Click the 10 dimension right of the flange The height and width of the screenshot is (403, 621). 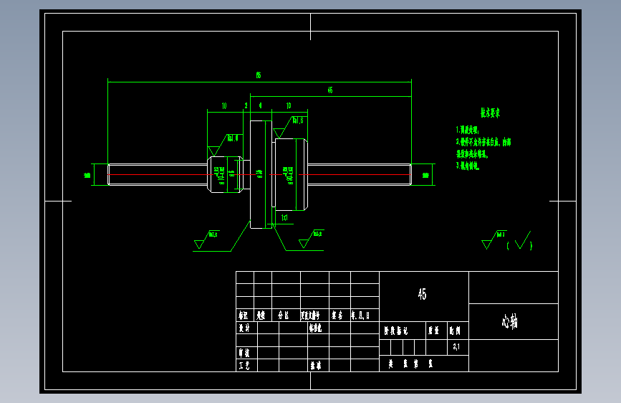click(289, 105)
